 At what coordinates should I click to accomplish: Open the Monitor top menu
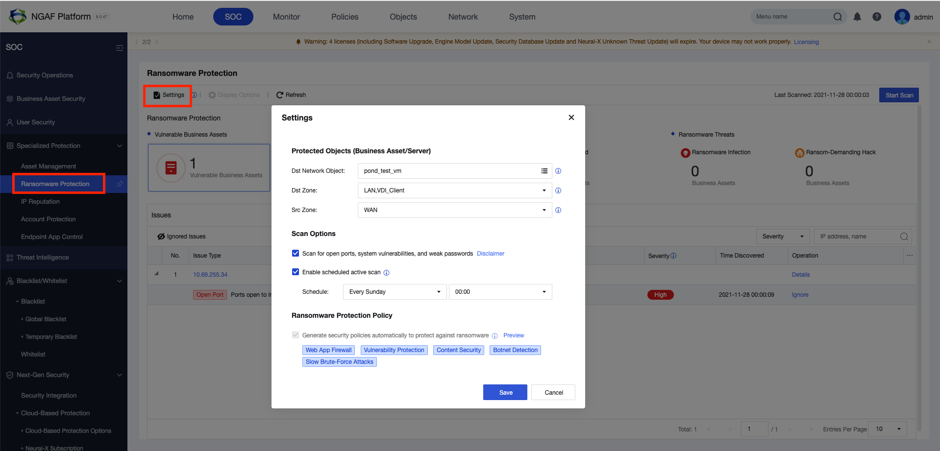click(x=286, y=17)
